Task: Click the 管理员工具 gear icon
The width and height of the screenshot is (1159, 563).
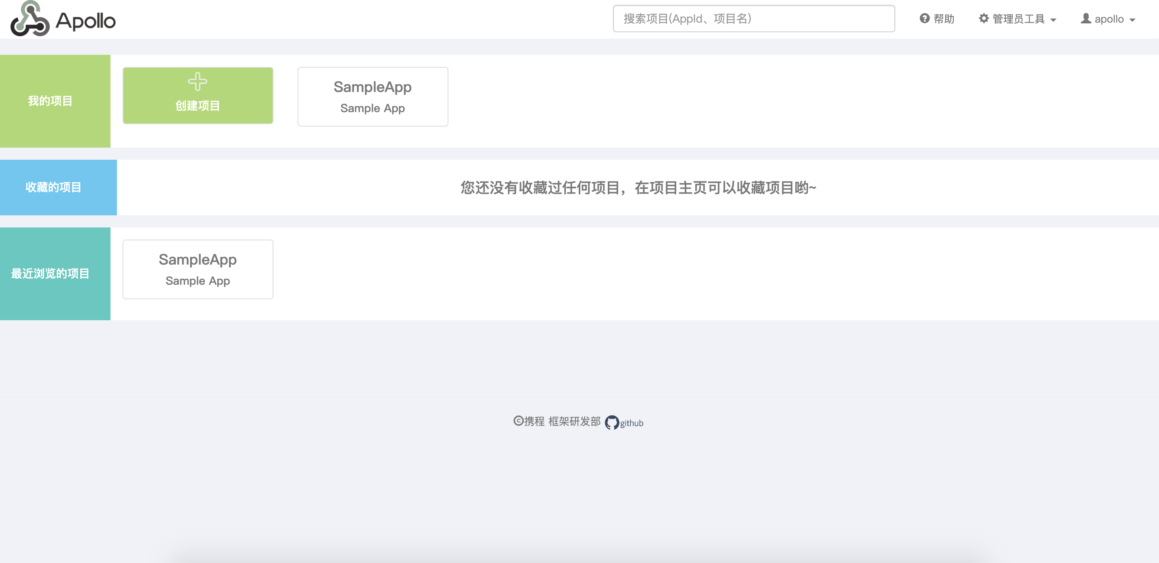Action: click(x=983, y=19)
